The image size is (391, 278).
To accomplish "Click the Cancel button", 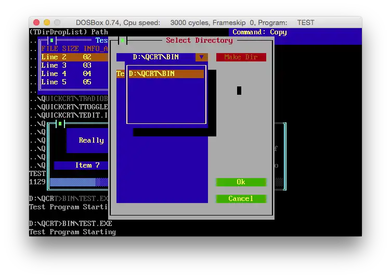I will coord(241,198).
